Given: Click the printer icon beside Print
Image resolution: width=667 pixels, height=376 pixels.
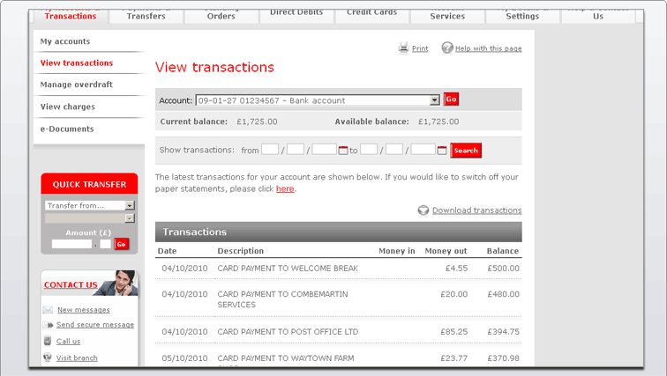Looking at the screenshot, I should pyautogui.click(x=403, y=48).
